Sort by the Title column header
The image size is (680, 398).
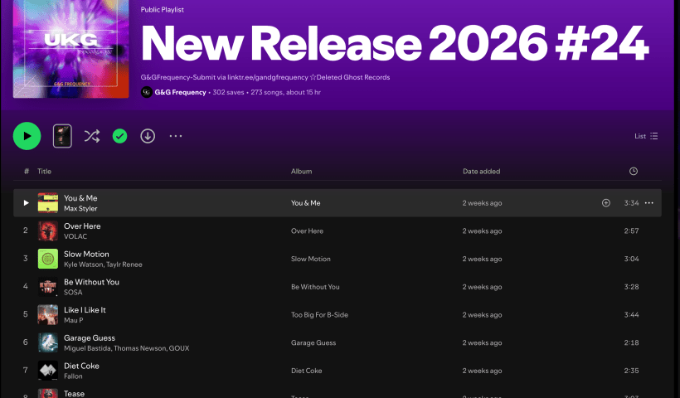[44, 172]
